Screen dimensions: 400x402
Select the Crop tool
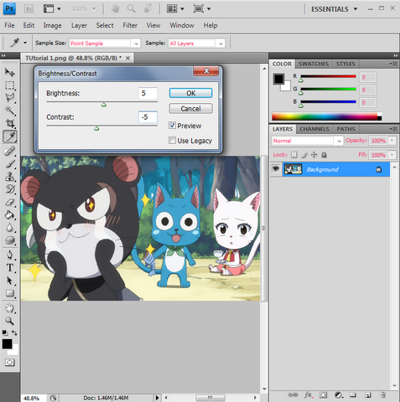pyautogui.click(x=9, y=123)
